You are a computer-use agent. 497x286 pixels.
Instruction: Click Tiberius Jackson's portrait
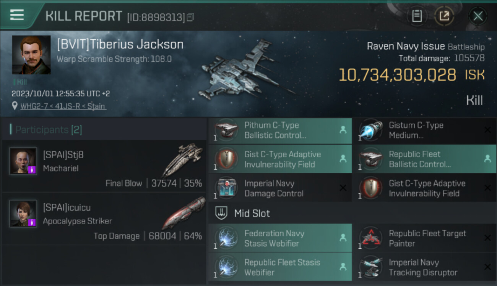pyautogui.click(x=31, y=55)
